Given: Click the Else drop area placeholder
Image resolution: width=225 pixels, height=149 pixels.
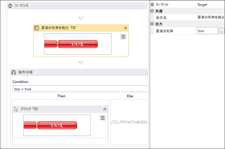Looking at the screenshot, I should 129,122.
